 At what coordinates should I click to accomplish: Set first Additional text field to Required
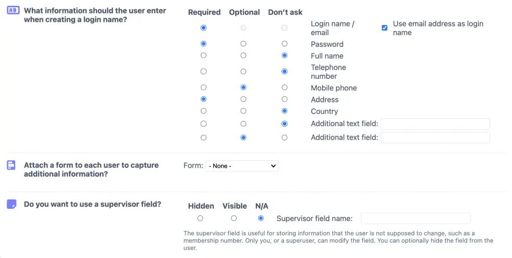[203, 124]
